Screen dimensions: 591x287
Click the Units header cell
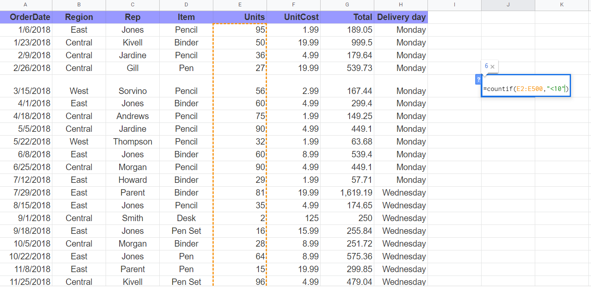(x=240, y=17)
